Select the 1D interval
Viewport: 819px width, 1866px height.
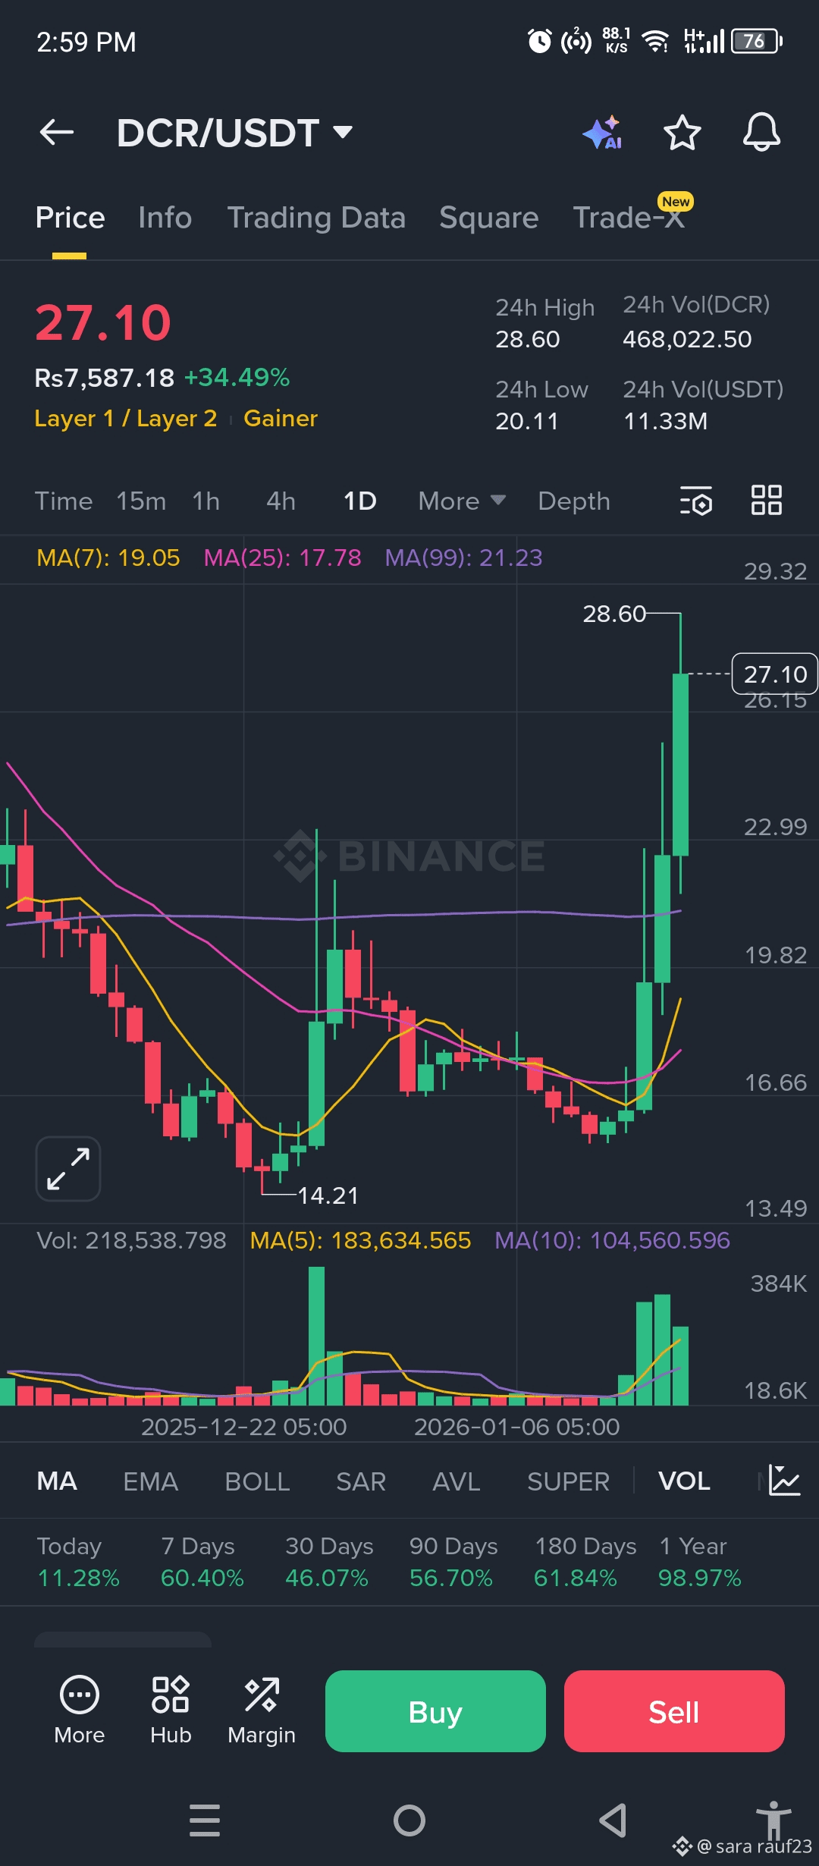click(x=359, y=501)
